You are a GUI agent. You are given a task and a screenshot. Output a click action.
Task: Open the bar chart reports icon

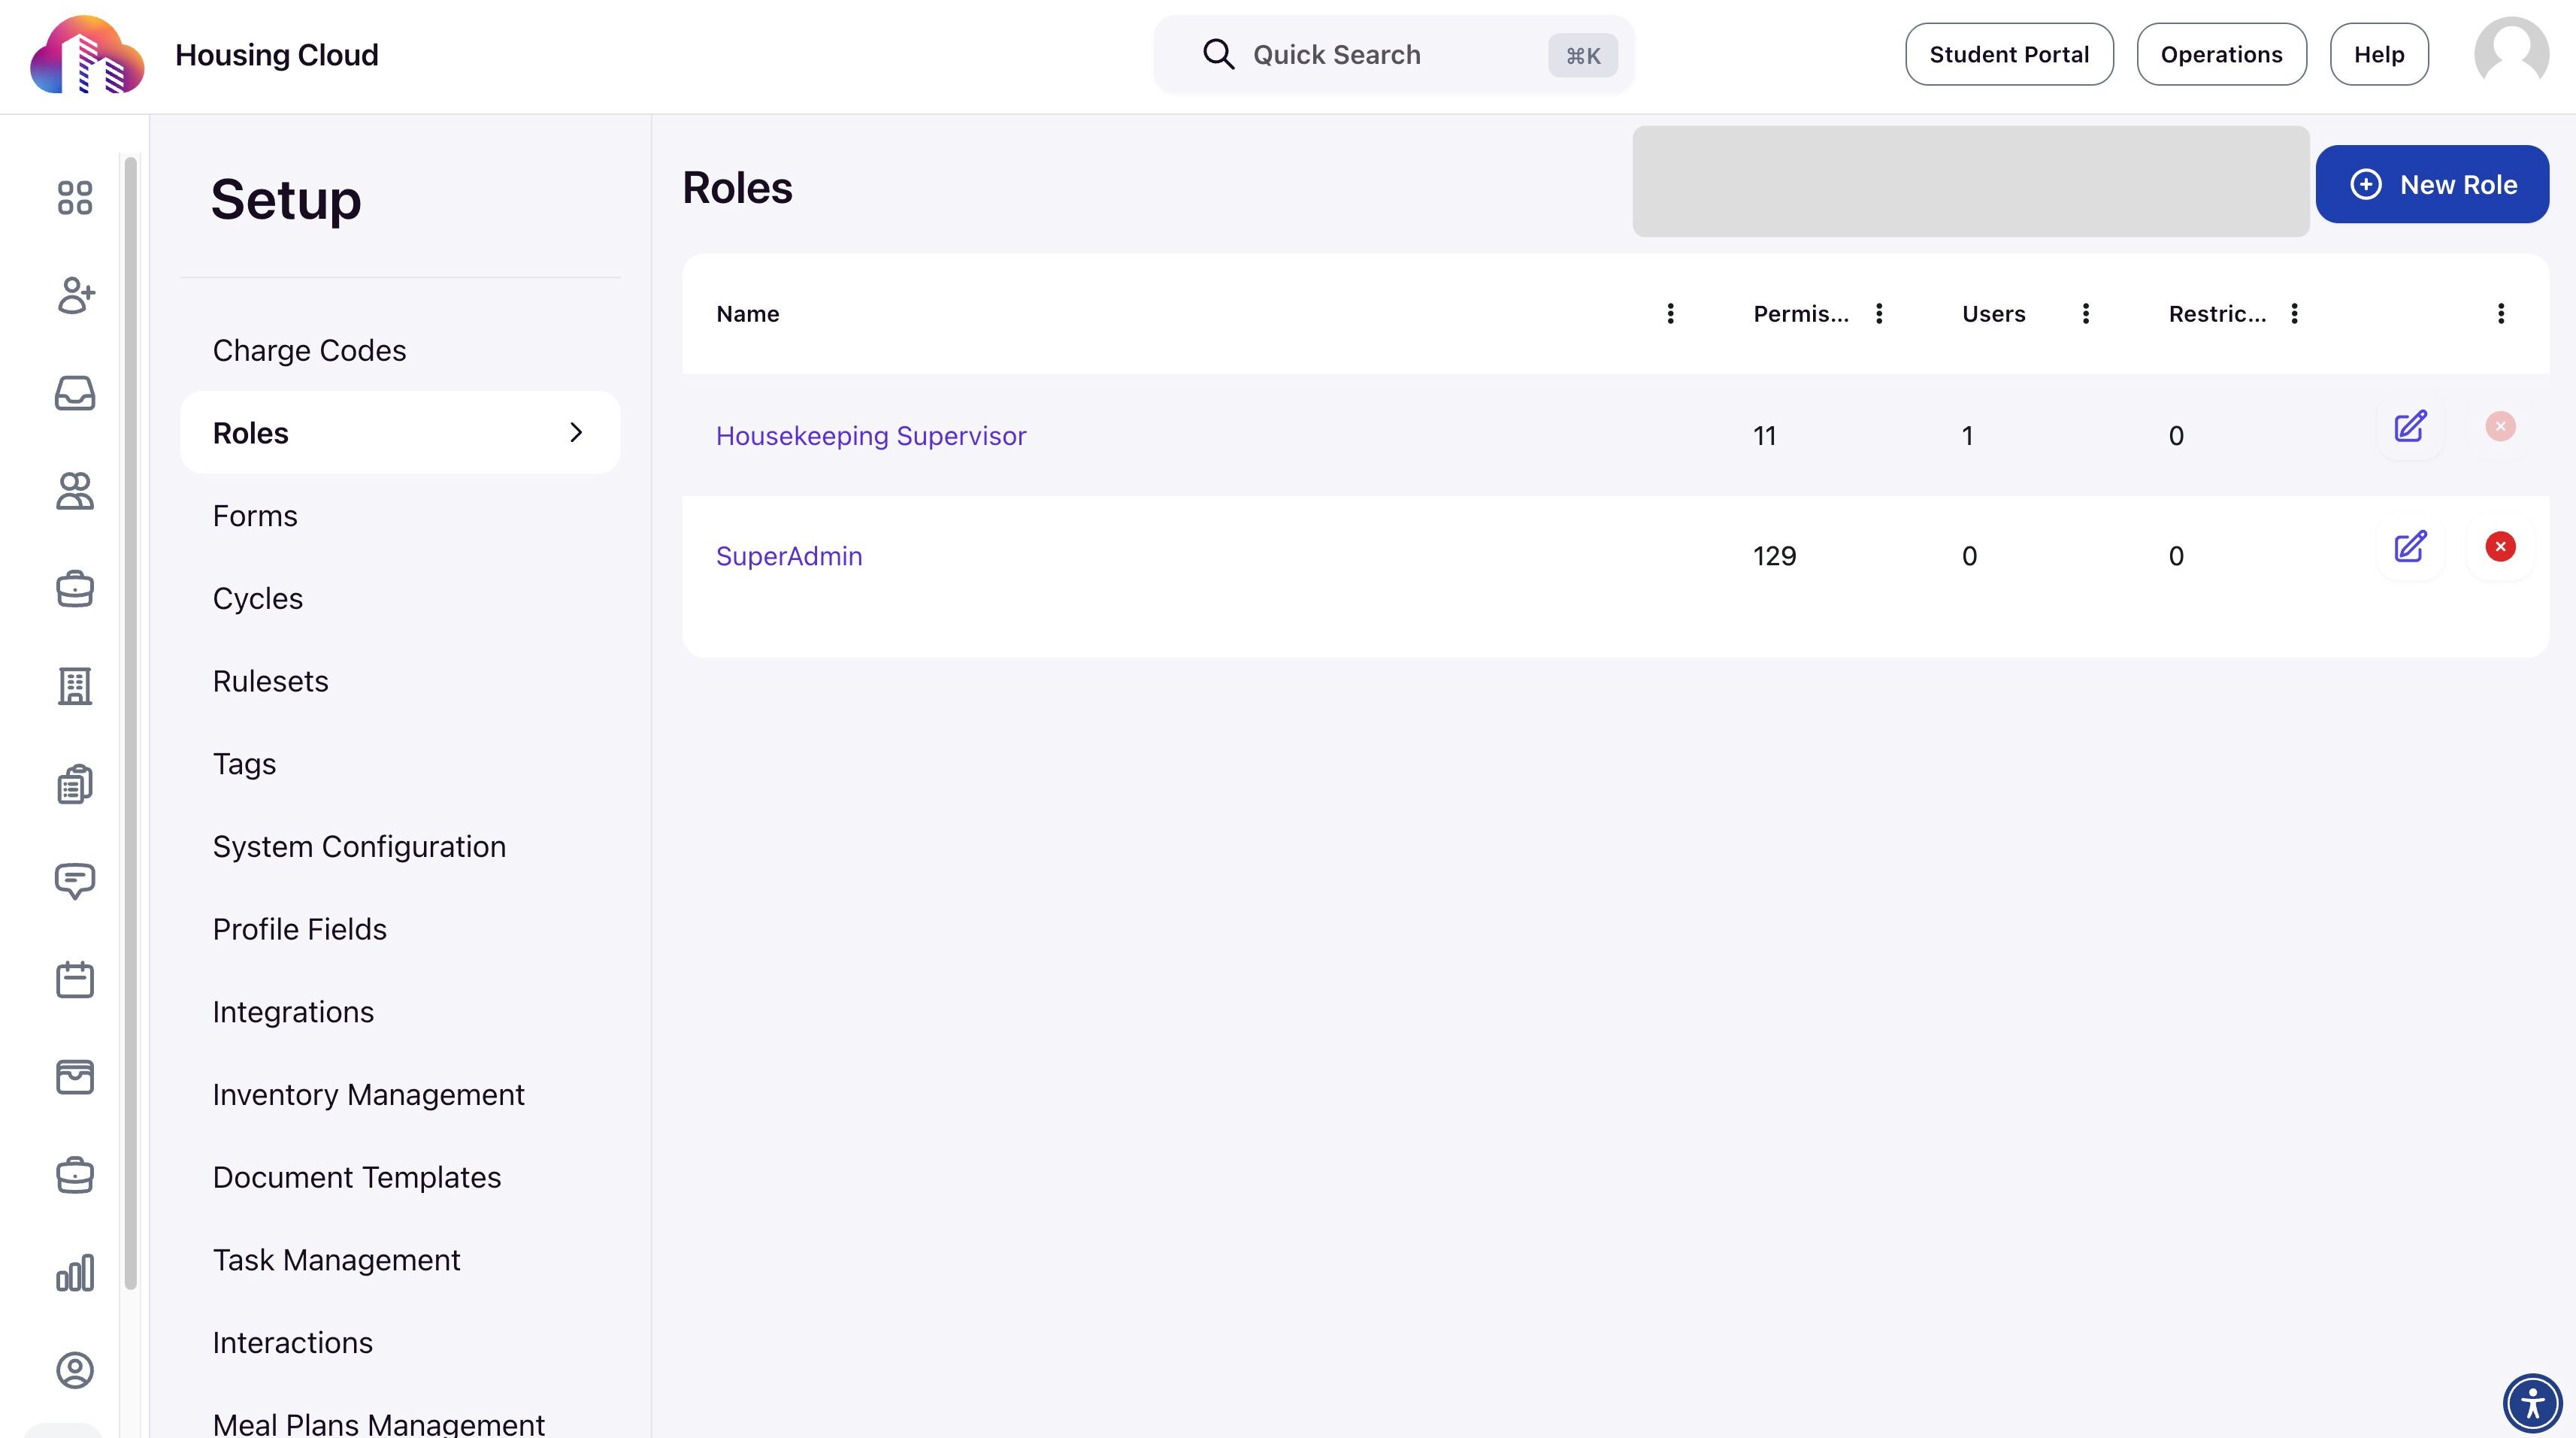[75, 1273]
